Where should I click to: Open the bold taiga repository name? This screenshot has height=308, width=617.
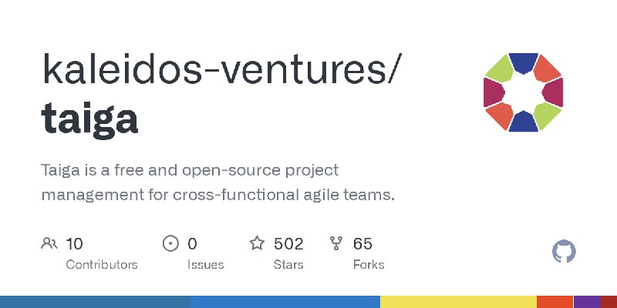click(89, 119)
